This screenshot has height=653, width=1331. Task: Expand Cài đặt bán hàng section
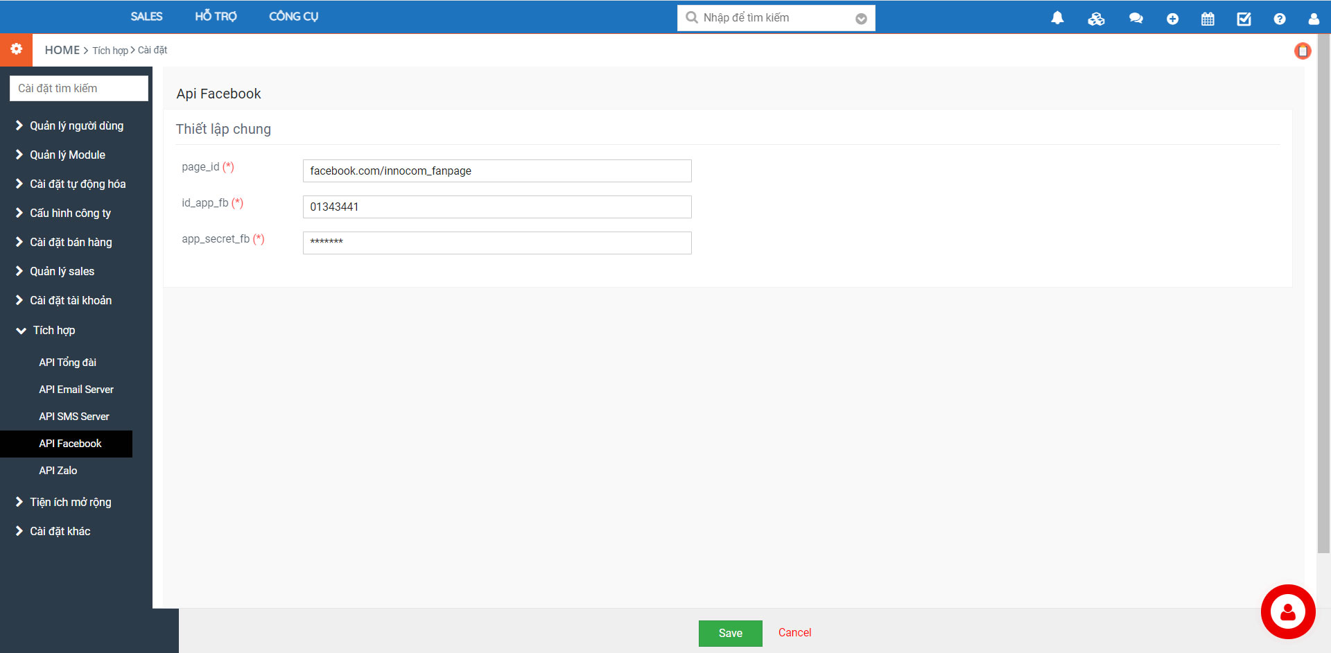point(64,242)
